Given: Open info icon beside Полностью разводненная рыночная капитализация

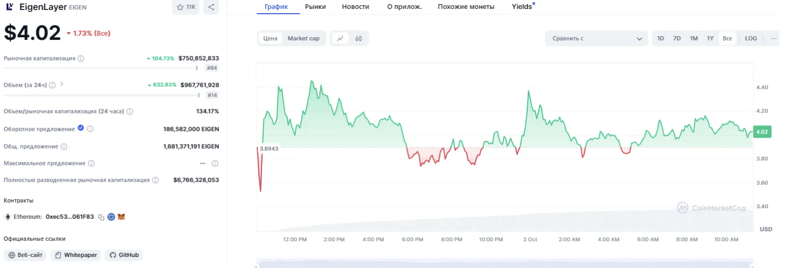Looking at the screenshot, I should pos(155,180).
